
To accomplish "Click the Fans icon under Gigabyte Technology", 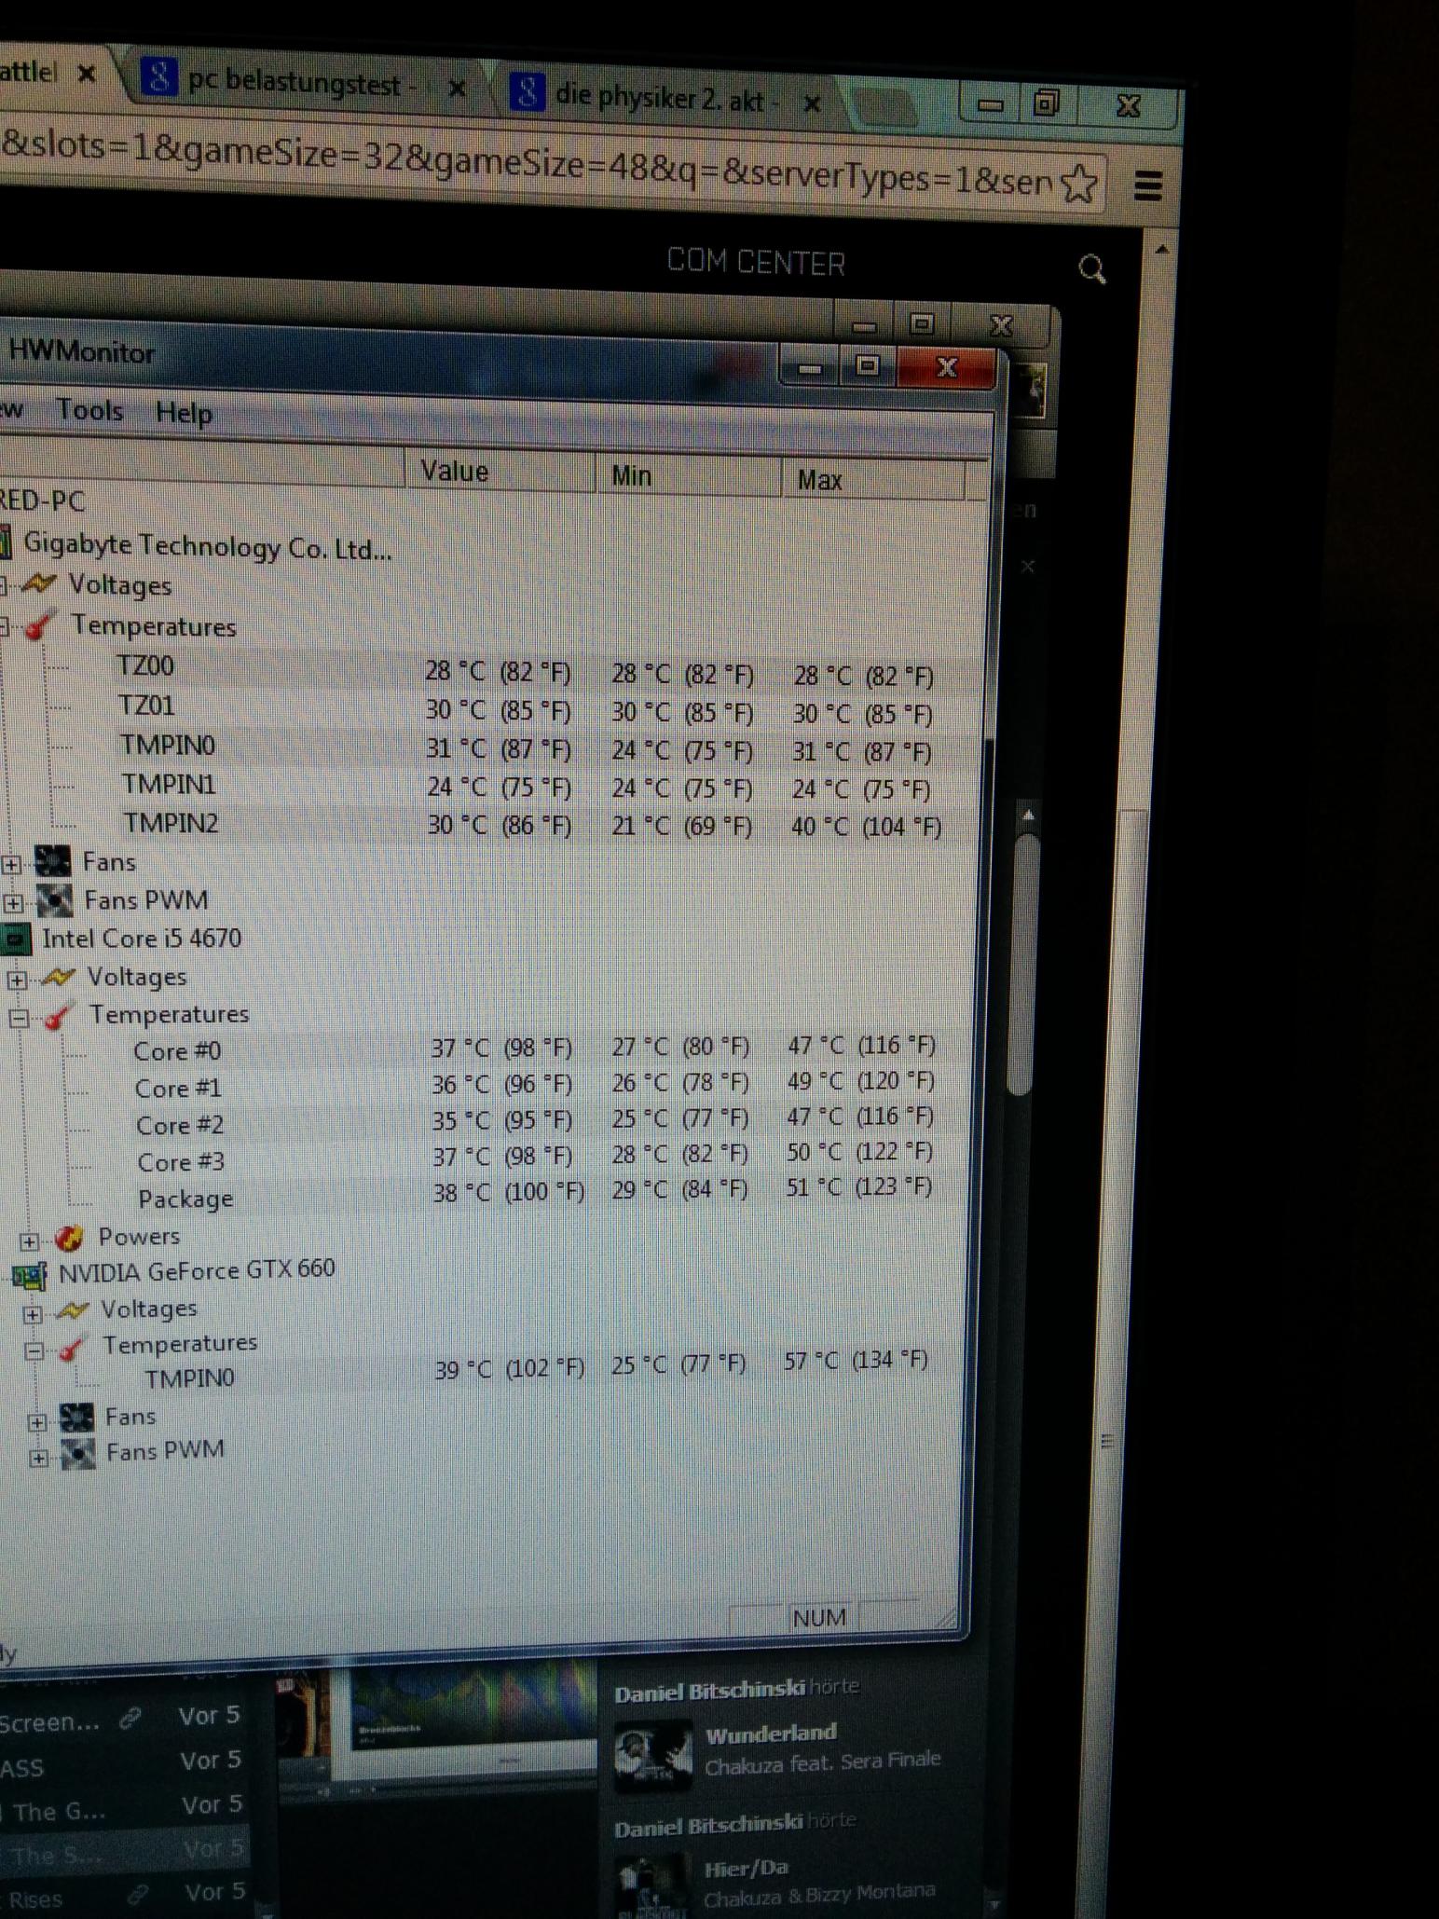I will click(x=52, y=861).
